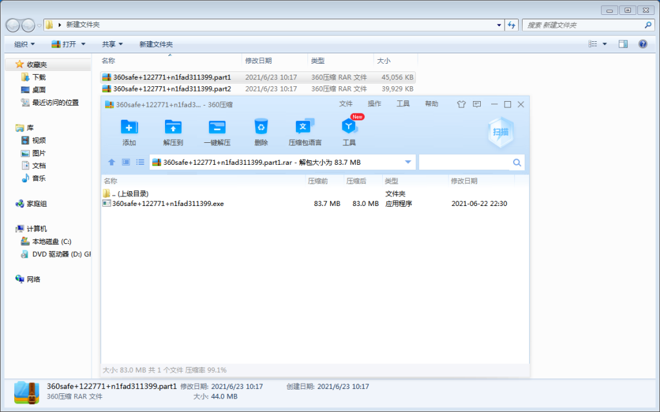This screenshot has width=660, height=412.
Task: Open the recent pages dropdown by nav buttons
Action: point(39,25)
